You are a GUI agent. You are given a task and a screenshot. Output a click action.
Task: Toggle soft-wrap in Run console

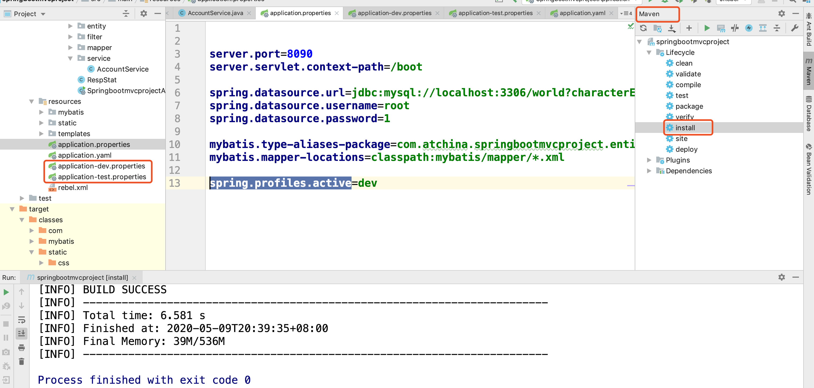(x=22, y=320)
